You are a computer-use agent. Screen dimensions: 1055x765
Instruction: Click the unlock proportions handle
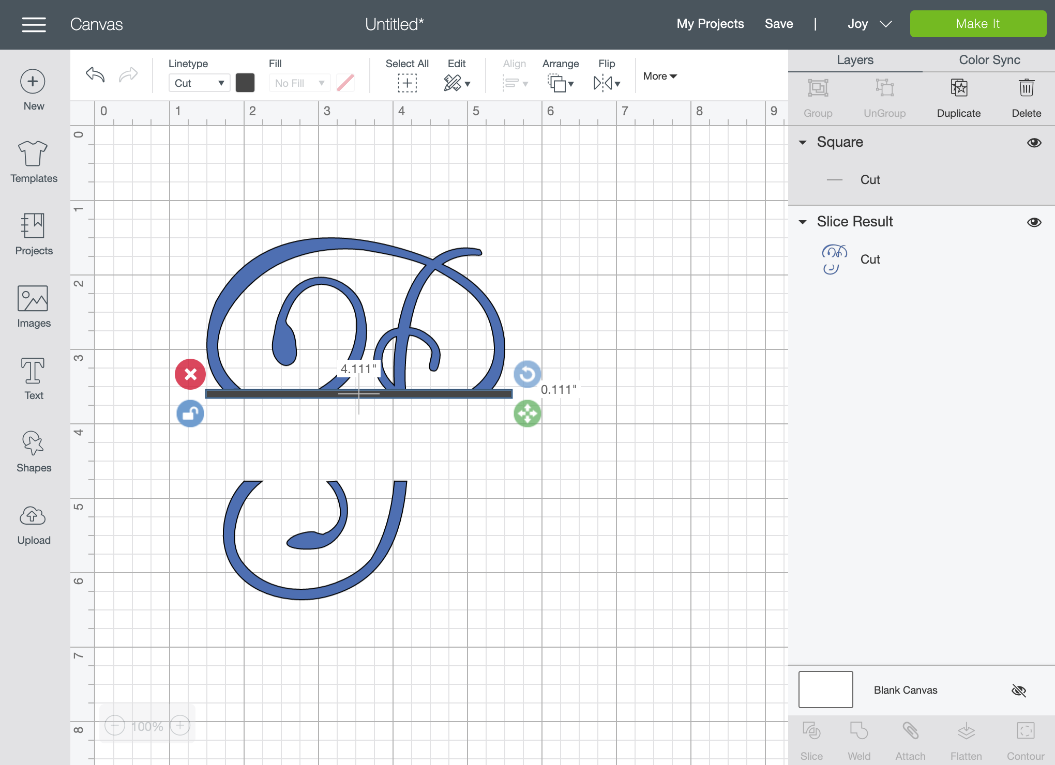(x=190, y=414)
